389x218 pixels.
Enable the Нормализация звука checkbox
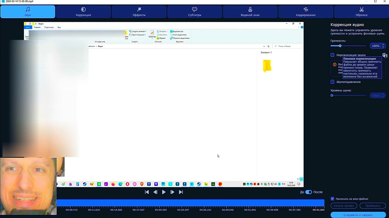332,55
